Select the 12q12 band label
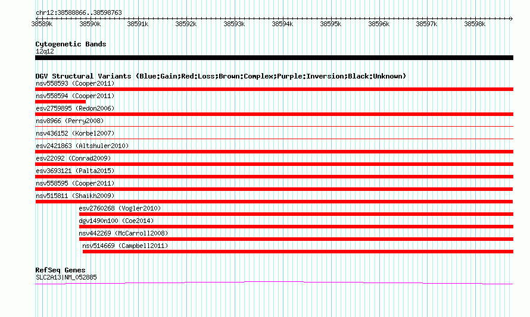Screen dimensions: 530x317 point(45,51)
